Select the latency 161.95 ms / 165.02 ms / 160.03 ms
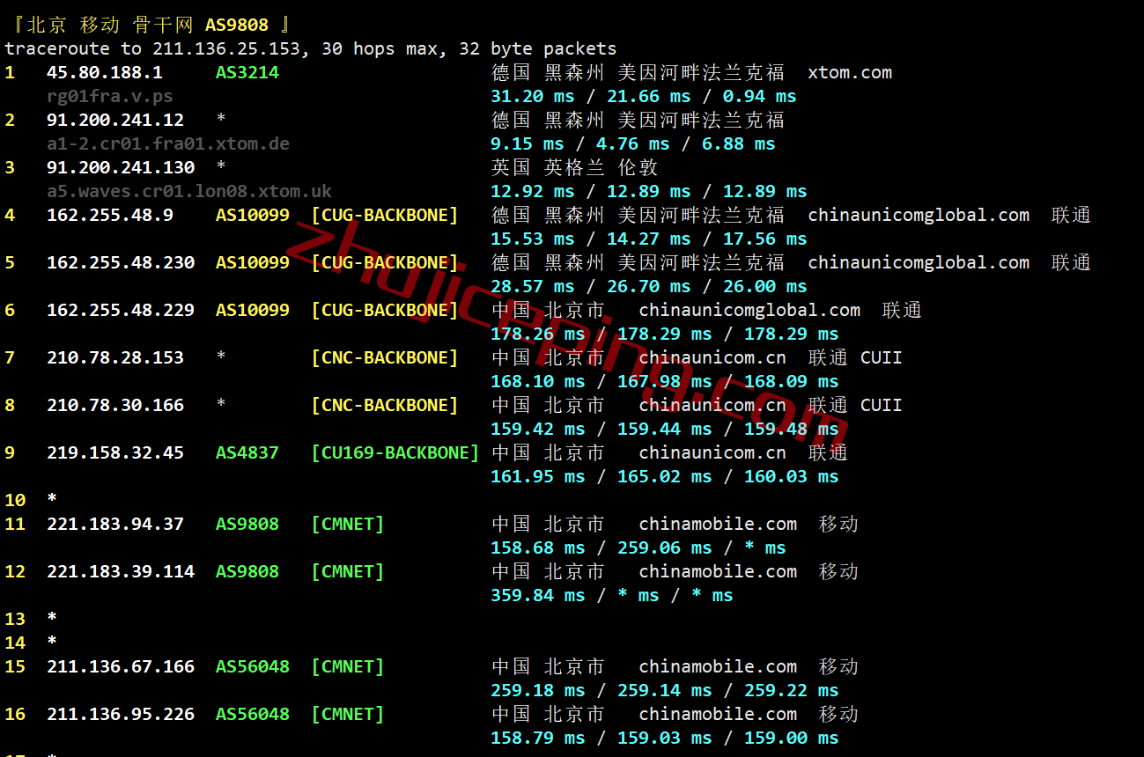Viewport: 1144px width, 757px height. (x=665, y=476)
